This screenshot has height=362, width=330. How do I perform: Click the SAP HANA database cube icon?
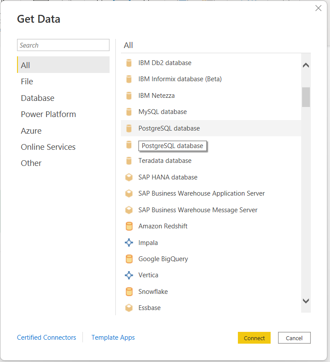click(x=129, y=177)
